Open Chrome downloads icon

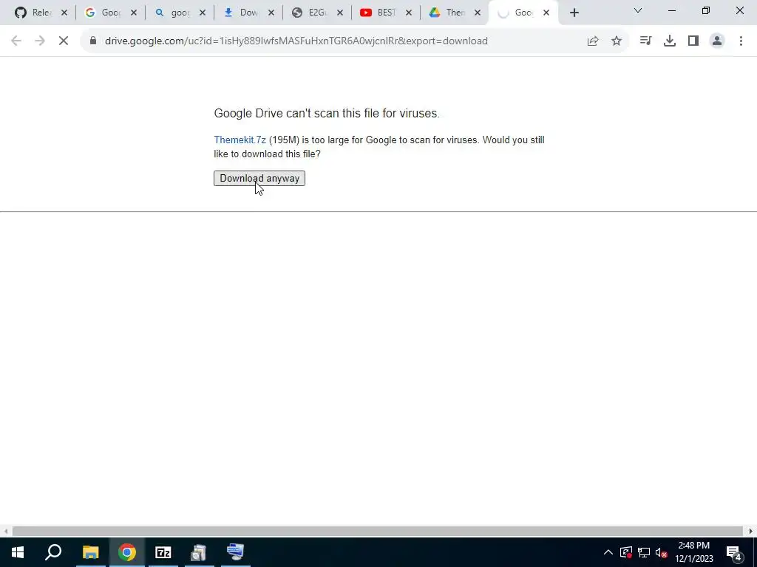[670, 41]
